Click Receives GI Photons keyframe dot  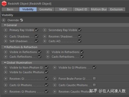click(x=6, y=92)
